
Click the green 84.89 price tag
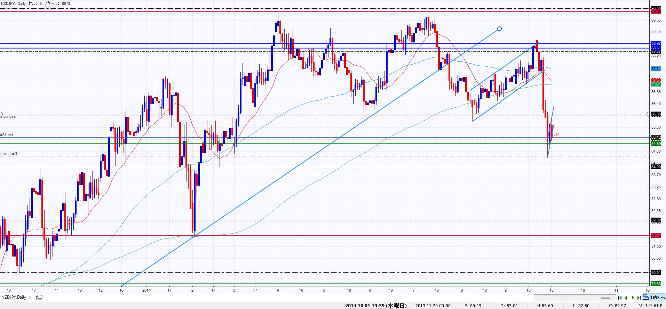(656, 144)
